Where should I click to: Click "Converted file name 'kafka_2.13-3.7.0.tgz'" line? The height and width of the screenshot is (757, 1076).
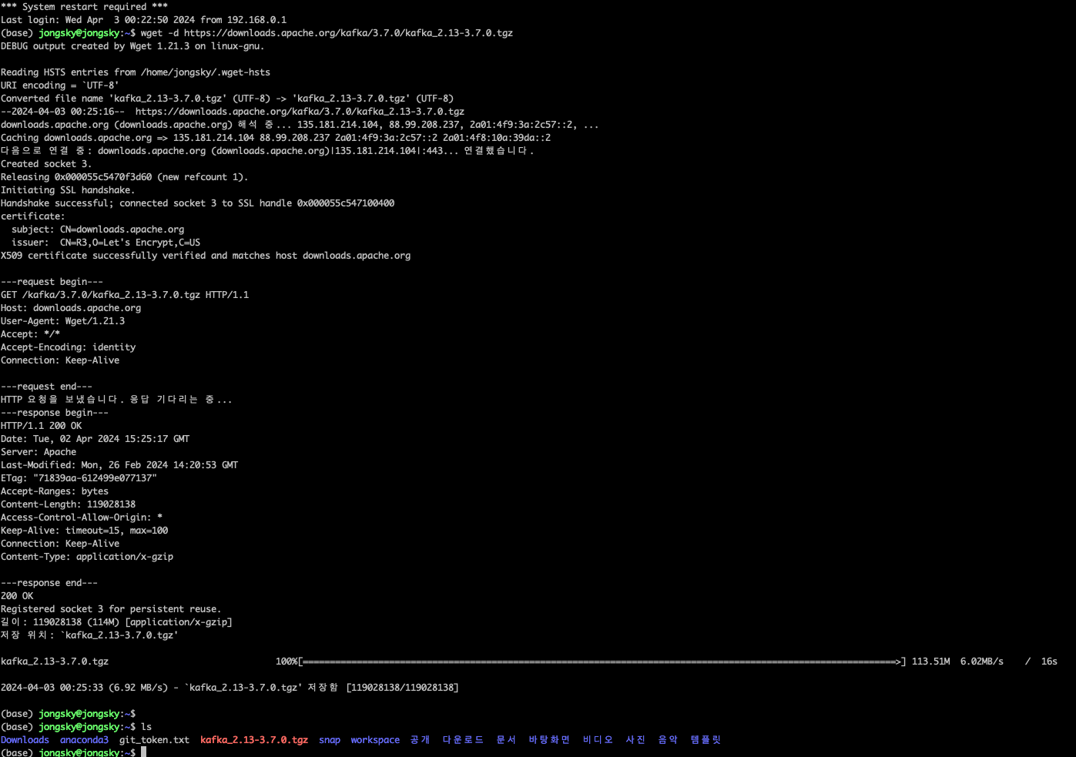[x=227, y=99]
